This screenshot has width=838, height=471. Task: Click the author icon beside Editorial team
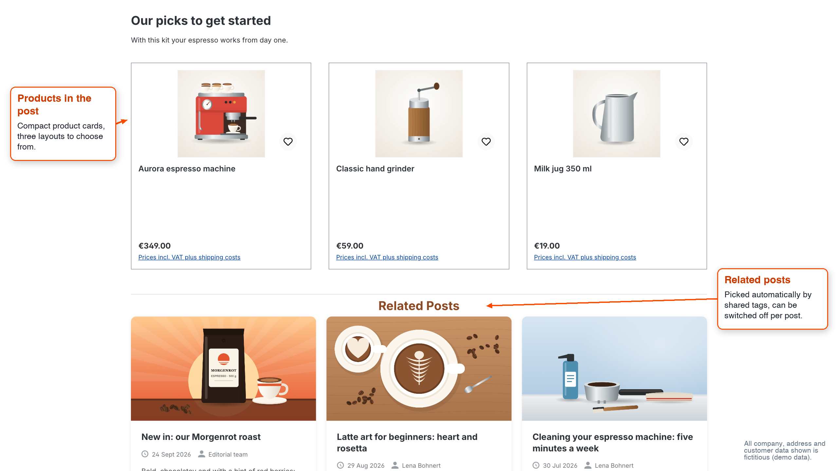coord(202,454)
